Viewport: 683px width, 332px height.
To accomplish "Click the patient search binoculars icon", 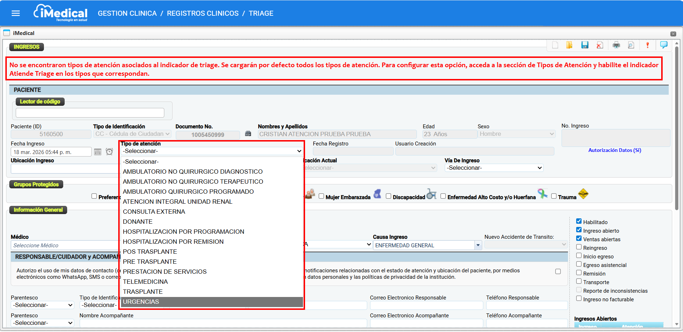I will pyautogui.click(x=248, y=134).
